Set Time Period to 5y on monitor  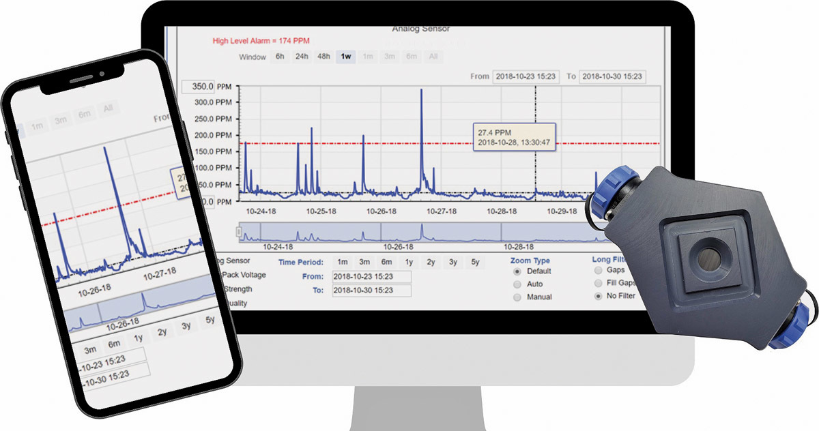[475, 262]
